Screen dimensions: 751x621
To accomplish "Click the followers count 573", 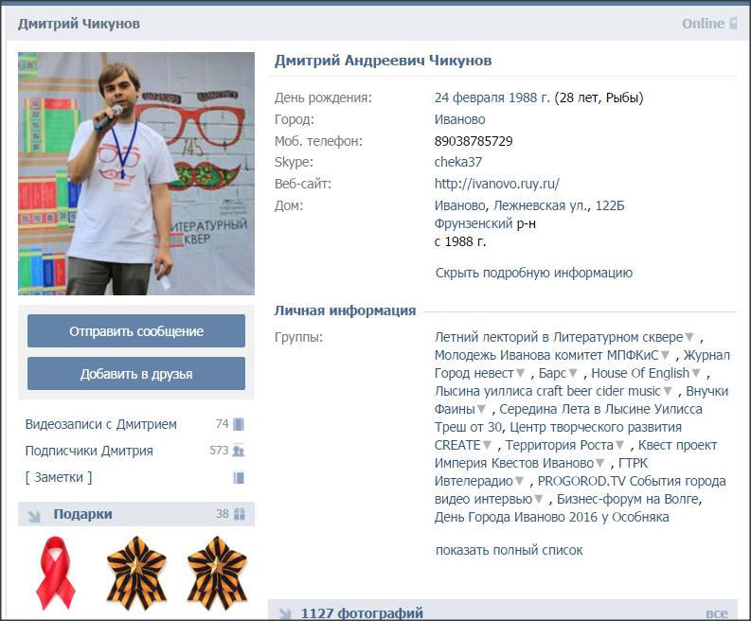I will (219, 451).
